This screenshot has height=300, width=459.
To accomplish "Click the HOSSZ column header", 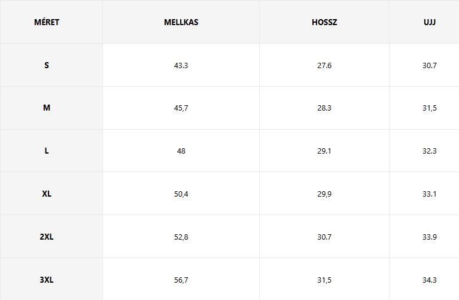I will [x=324, y=23].
